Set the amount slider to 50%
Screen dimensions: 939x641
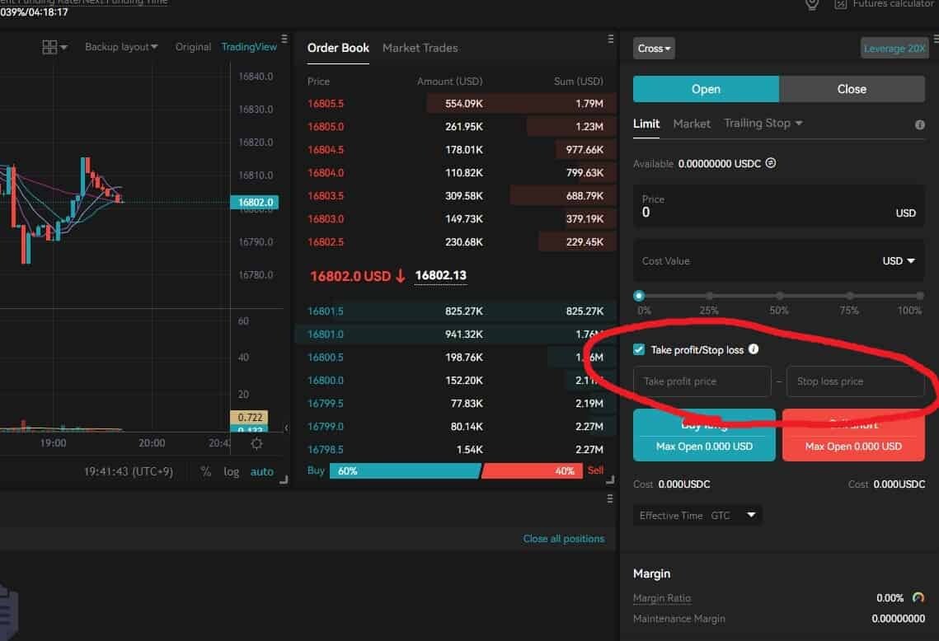click(x=779, y=296)
